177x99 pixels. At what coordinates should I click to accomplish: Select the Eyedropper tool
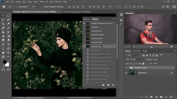point(8,24)
